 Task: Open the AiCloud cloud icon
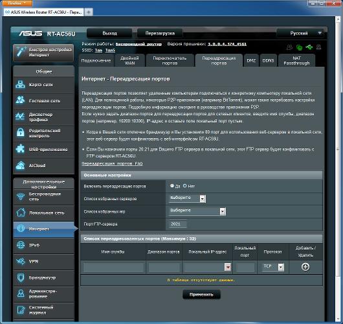coord(20,165)
